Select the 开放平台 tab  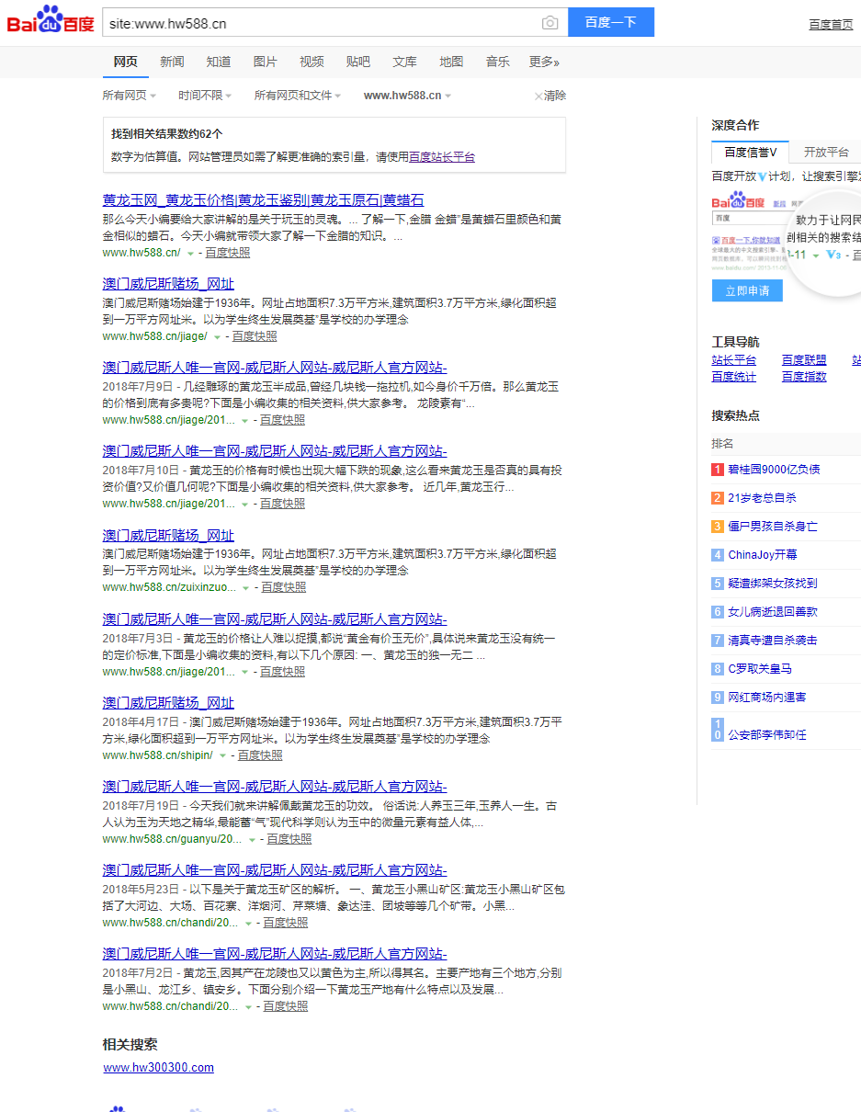coord(826,153)
